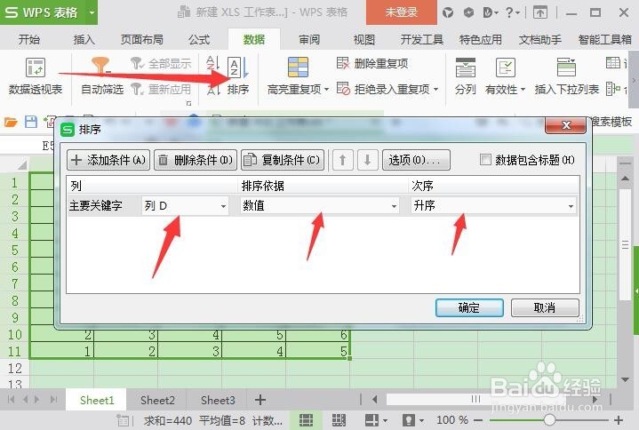Click the zoom in plus icon
639x430 pixels.
(x=619, y=420)
